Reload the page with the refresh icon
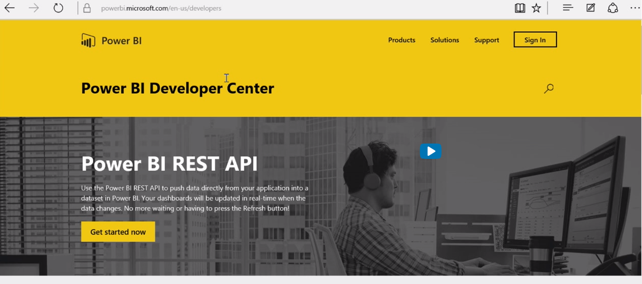 point(58,8)
